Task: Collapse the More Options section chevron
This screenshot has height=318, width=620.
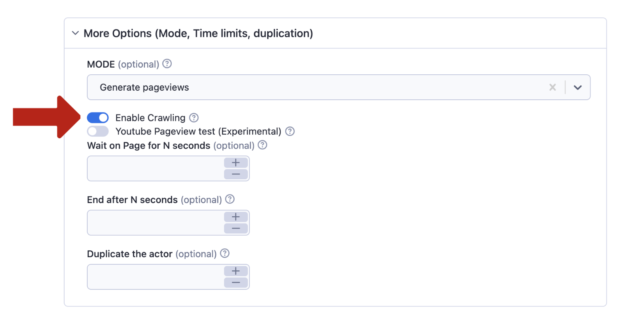Action: pyautogui.click(x=75, y=33)
